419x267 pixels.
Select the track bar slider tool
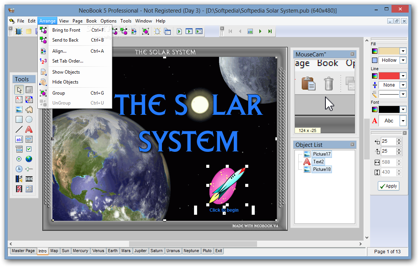[29, 169]
